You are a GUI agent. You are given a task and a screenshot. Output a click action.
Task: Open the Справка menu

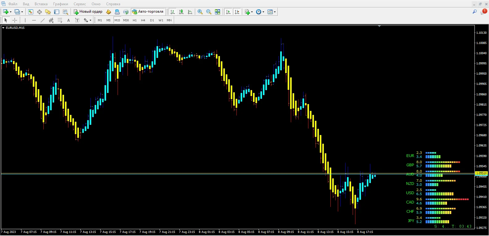coord(113,4)
